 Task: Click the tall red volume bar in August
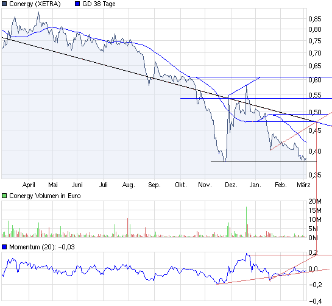click(128, 227)
